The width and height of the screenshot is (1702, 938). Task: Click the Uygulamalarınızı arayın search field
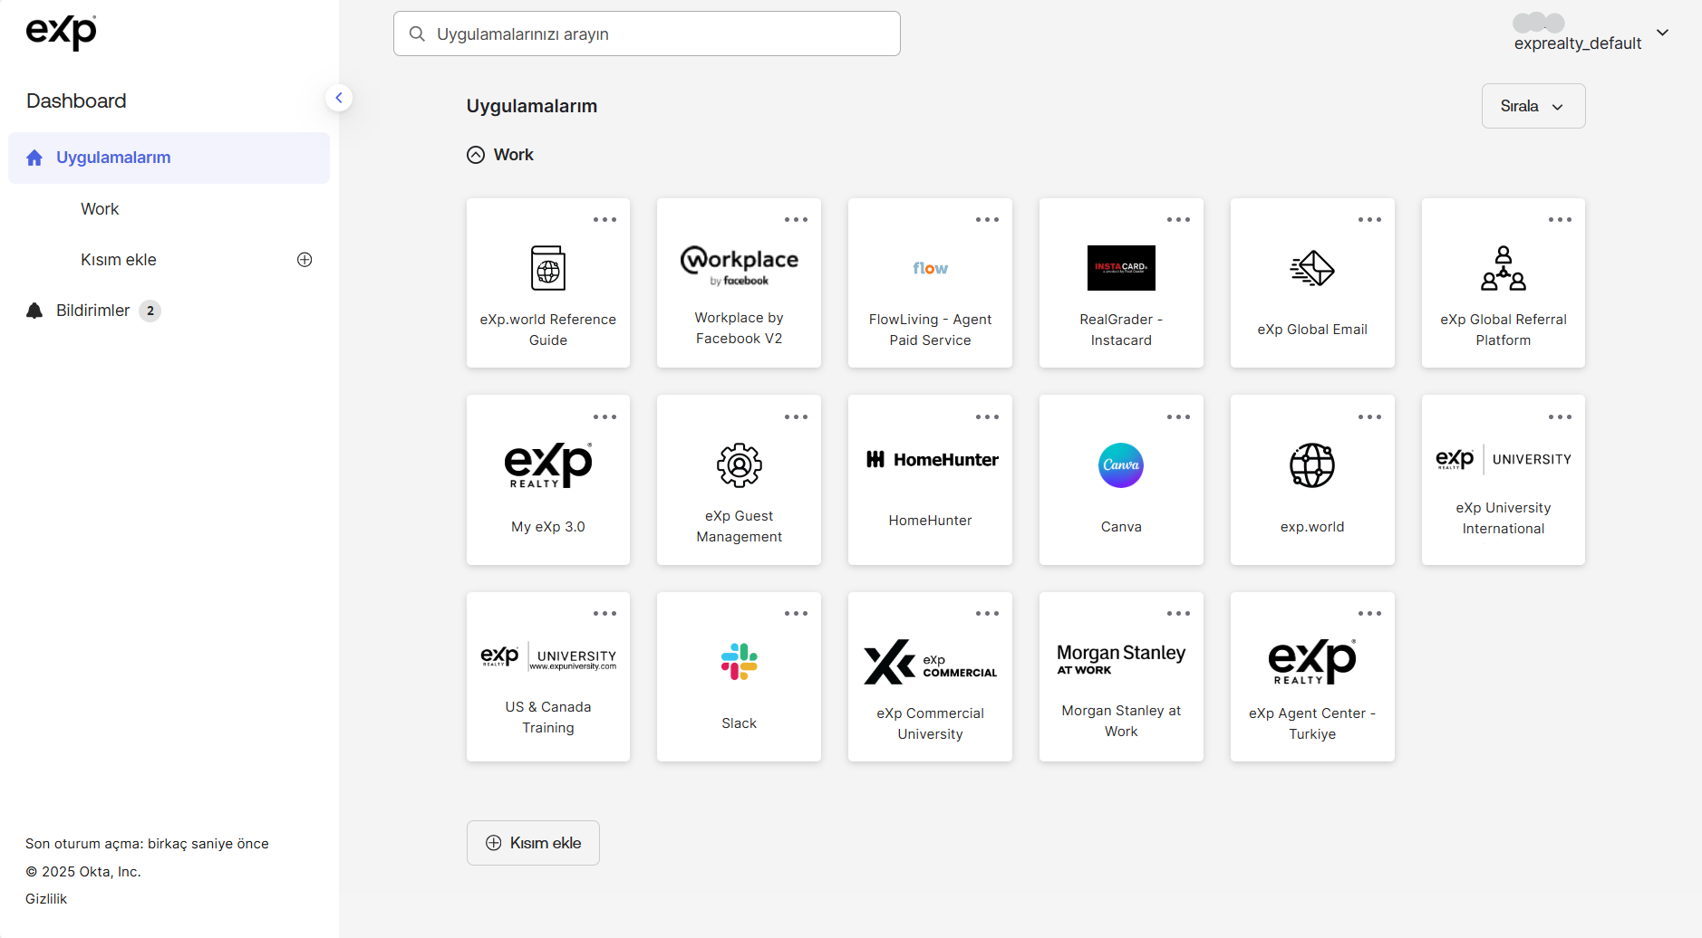[647, 33]
